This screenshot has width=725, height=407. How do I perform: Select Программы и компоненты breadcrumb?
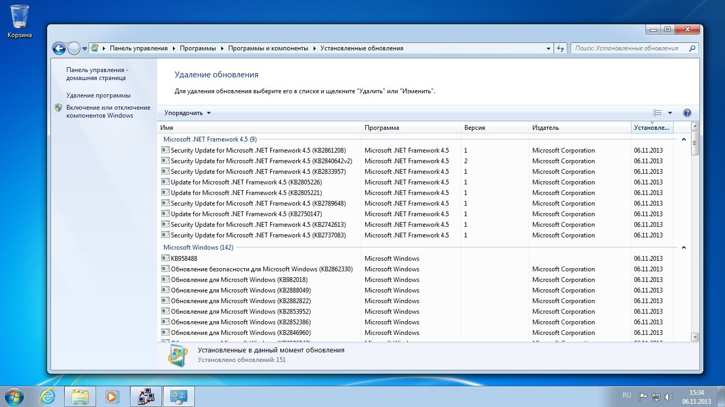[x=268, y=48]
